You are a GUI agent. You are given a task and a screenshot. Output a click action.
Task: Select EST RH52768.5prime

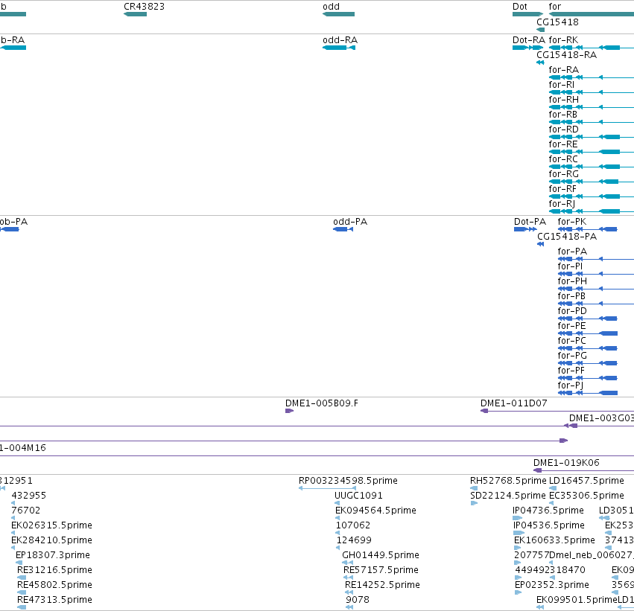pyautogui.click(x=474, y=489)
